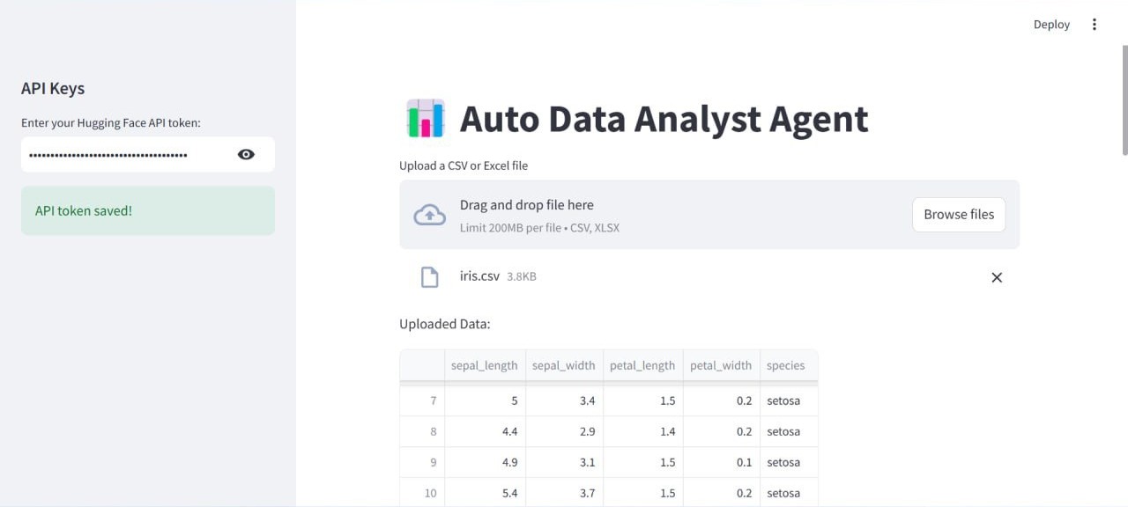Open the three-dot main menu
1128x507 pixels.
click(x=1095, y=25)
